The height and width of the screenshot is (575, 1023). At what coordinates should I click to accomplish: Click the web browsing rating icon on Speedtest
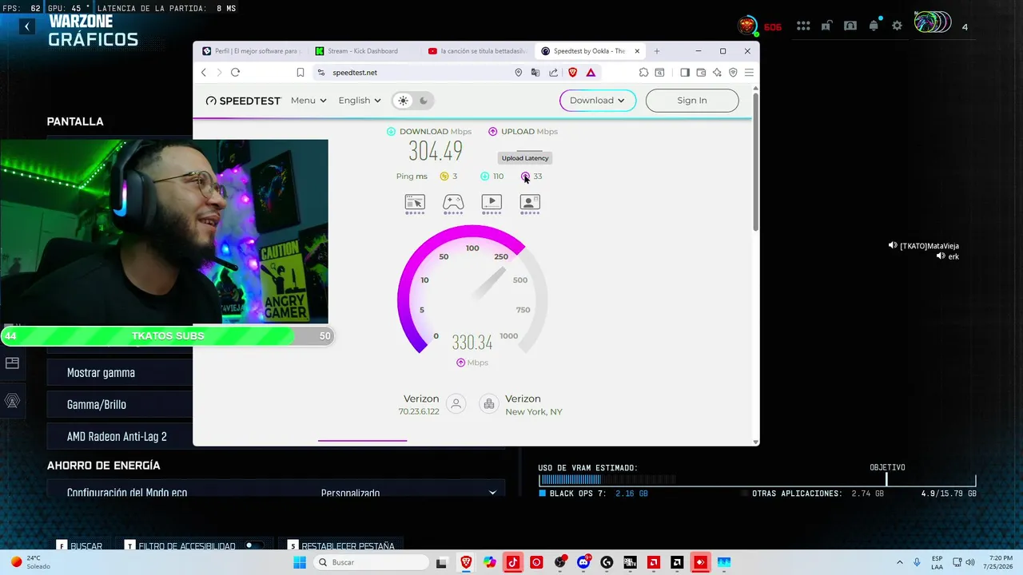coord(415,204)
